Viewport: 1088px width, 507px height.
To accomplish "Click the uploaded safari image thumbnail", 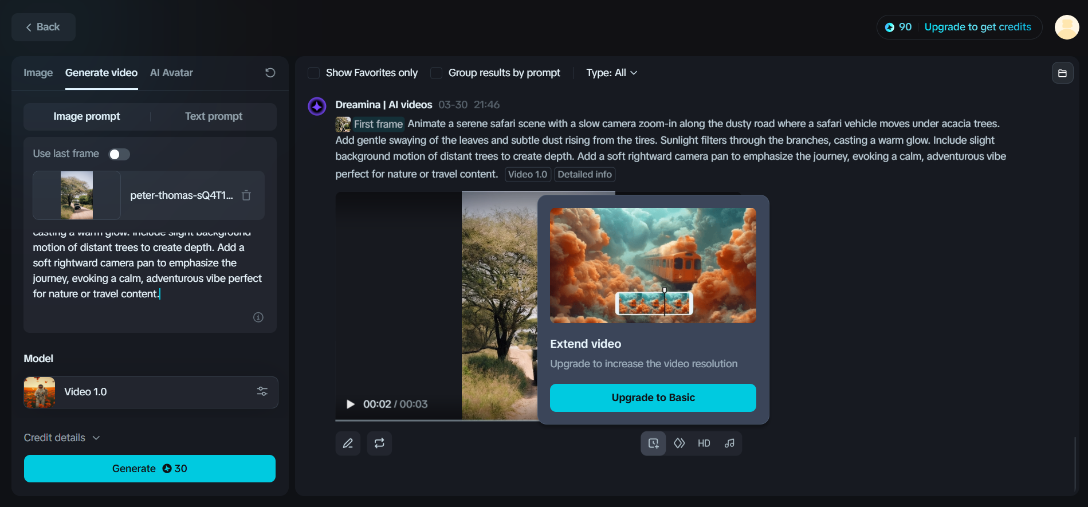I will click(x=77, y=195).
